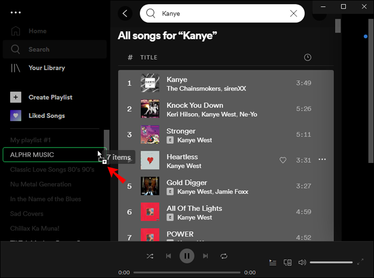The height and width of the screenshot is (278, 374).
Task: Open more options for Heartless
Action: click(x=322, y=159)
